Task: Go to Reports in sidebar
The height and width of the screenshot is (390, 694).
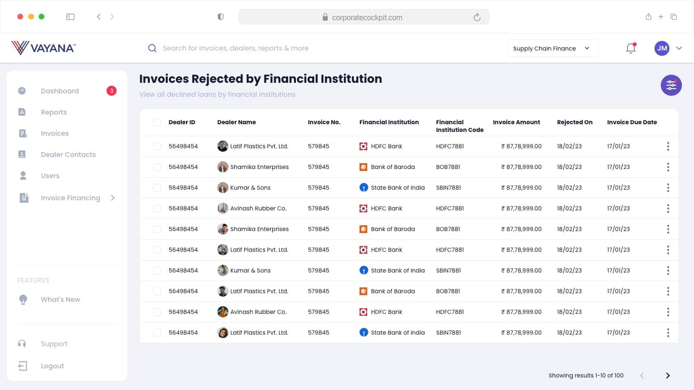Action: point(54,112)
